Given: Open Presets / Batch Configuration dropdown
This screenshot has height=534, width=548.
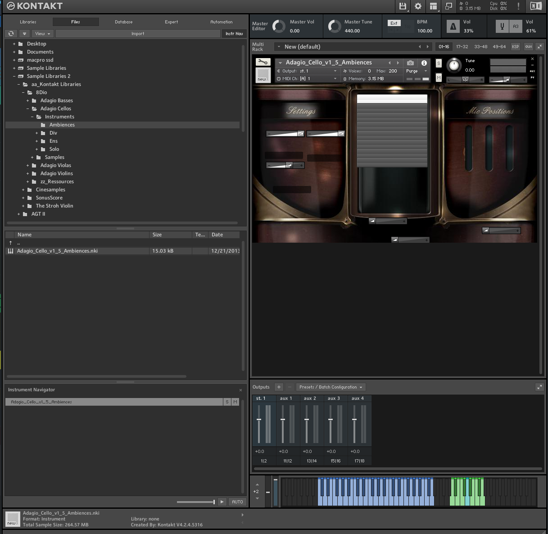Looking at the screenshot, I should pyautogui.click(x=331, y=387).
